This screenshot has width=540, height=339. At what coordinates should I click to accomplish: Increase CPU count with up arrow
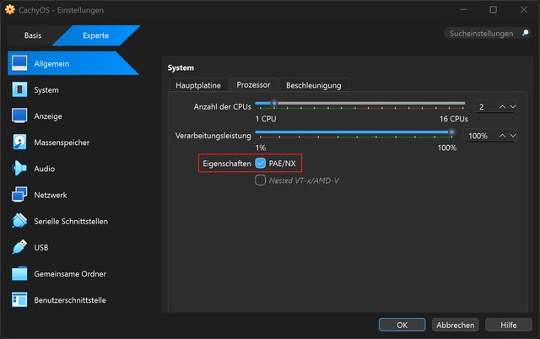pos(503,107)
